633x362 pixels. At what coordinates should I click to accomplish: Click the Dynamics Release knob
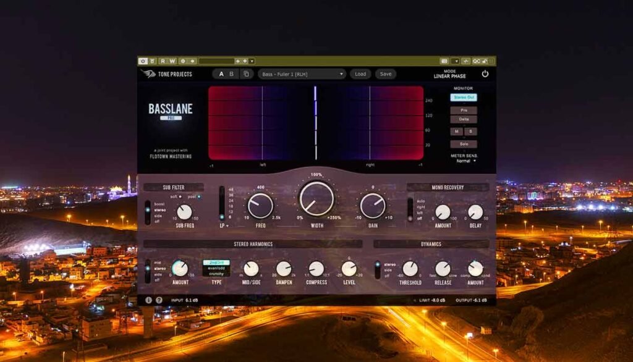pos(443,268)
